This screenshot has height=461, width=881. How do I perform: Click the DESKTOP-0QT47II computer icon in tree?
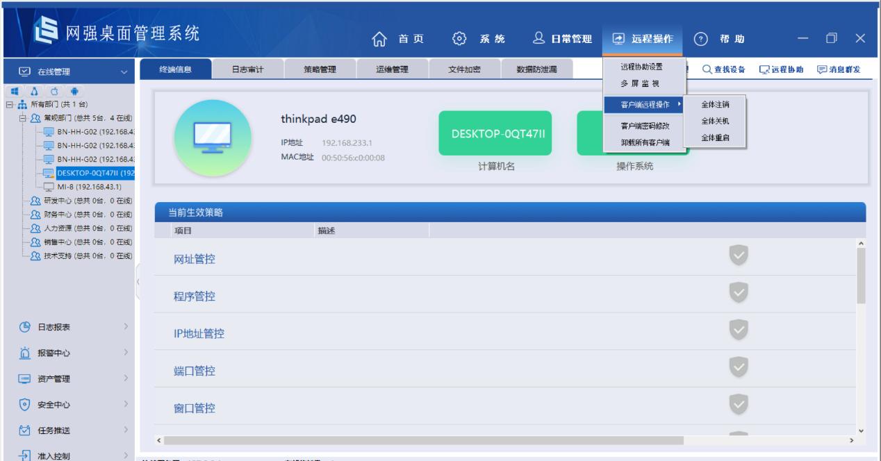point(49,173)
